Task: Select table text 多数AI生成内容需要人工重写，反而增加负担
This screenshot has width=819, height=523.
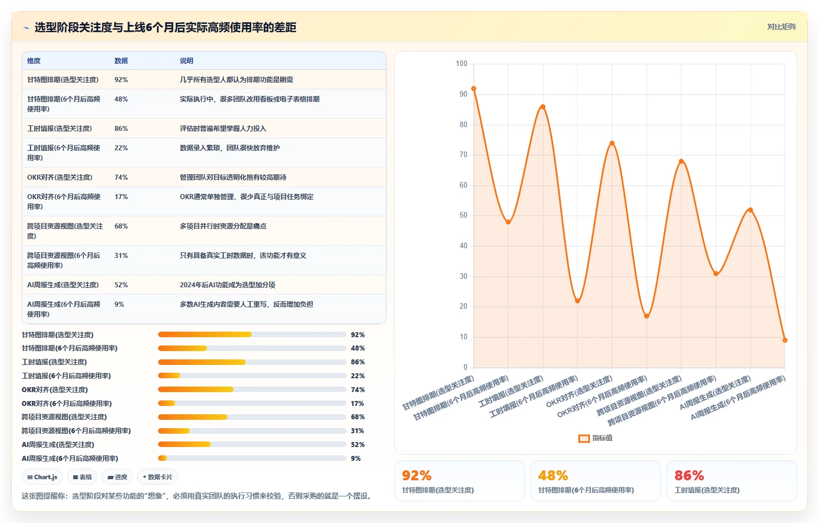Action: [246, 304]
